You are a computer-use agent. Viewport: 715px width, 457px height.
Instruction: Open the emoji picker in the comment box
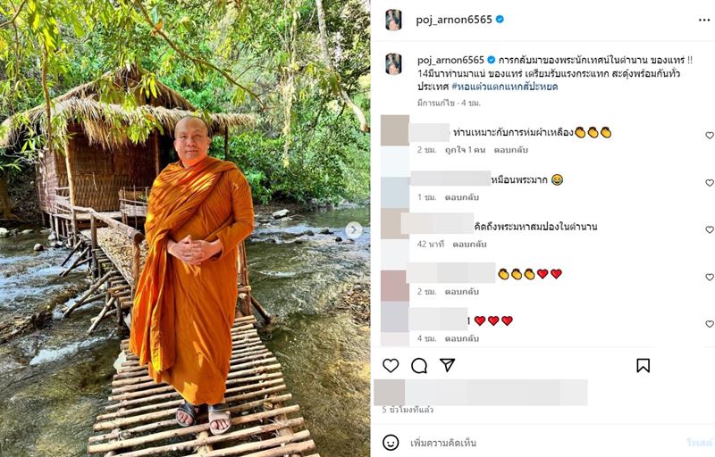[x=391, y=442]
